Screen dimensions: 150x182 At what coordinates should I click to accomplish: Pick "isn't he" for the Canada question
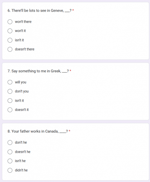pyautogui.click(x=10, y=161)
